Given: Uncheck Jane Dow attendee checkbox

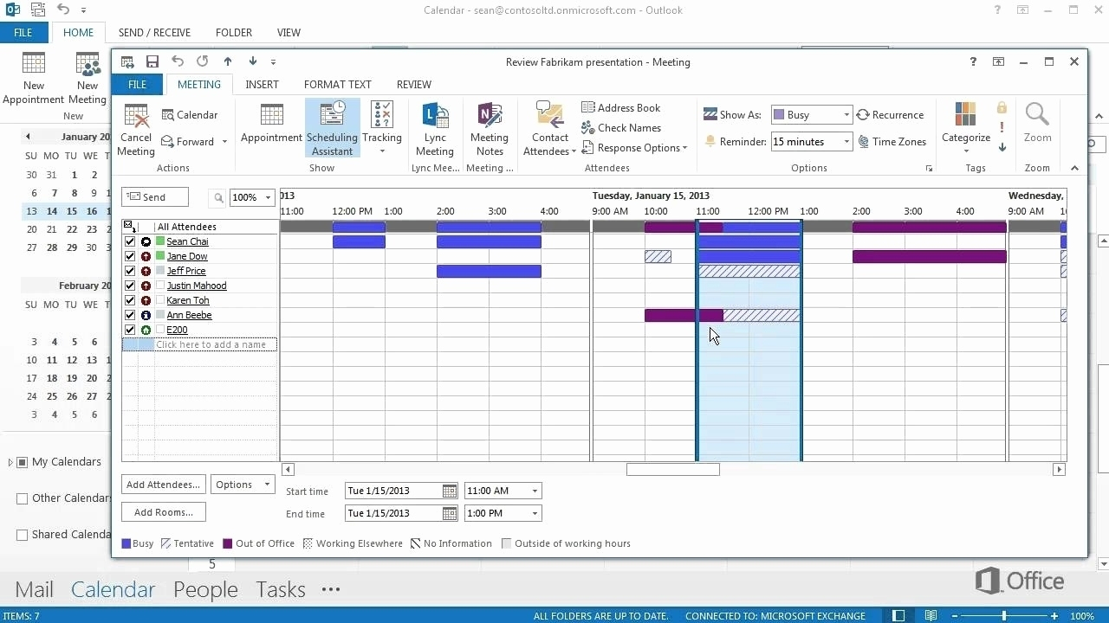Looking at the screenshot, I should pyautogui.click(x=130, y=256).
